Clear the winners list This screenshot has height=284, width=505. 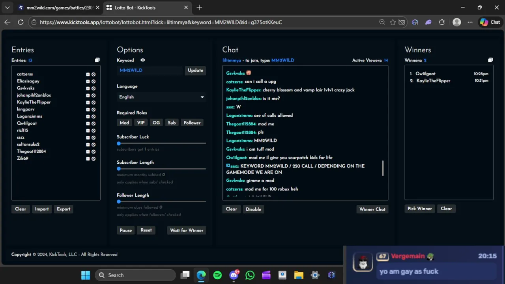446,209
